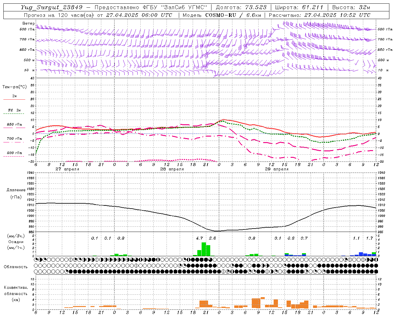Click the (мм/3ч.) precipitation unit label

pos(16,236)
